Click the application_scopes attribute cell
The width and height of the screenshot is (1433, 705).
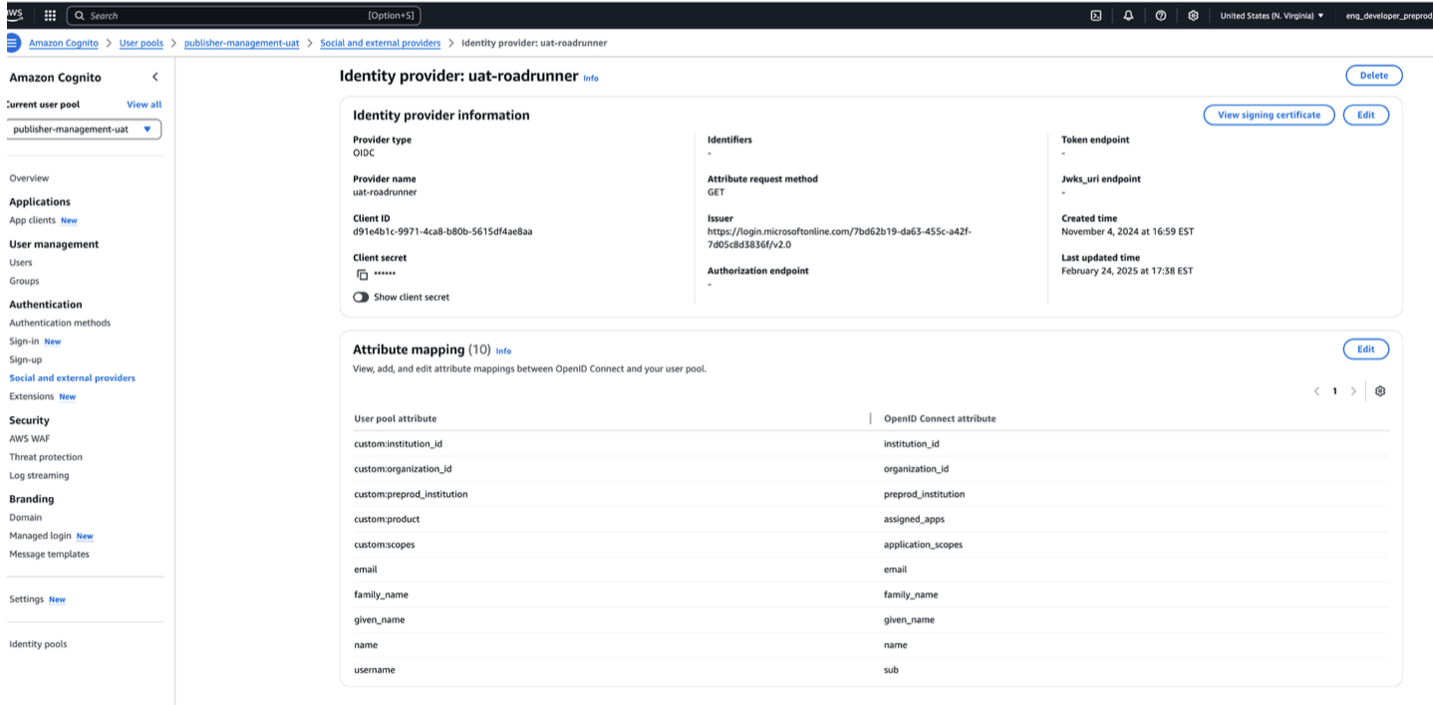[923, 545]
